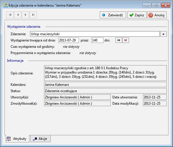Click the Zatwierdź button
Viewport: 173px width, 147px height.
113,15
